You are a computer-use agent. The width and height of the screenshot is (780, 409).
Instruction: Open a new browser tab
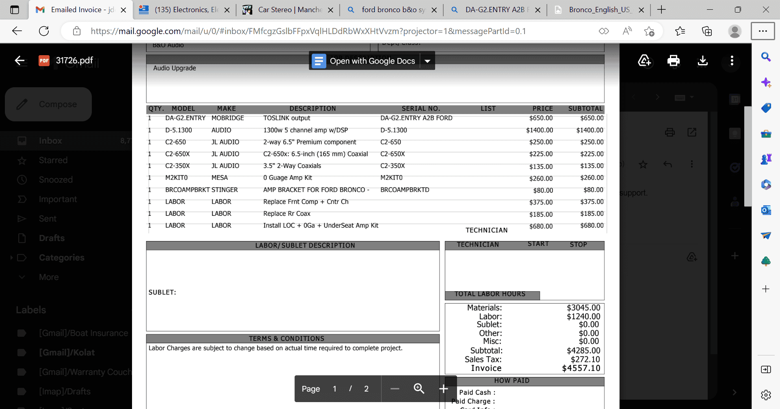click(x=661, y=10)
